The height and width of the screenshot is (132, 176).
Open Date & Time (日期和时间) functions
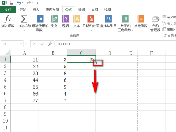pos(91,23)
